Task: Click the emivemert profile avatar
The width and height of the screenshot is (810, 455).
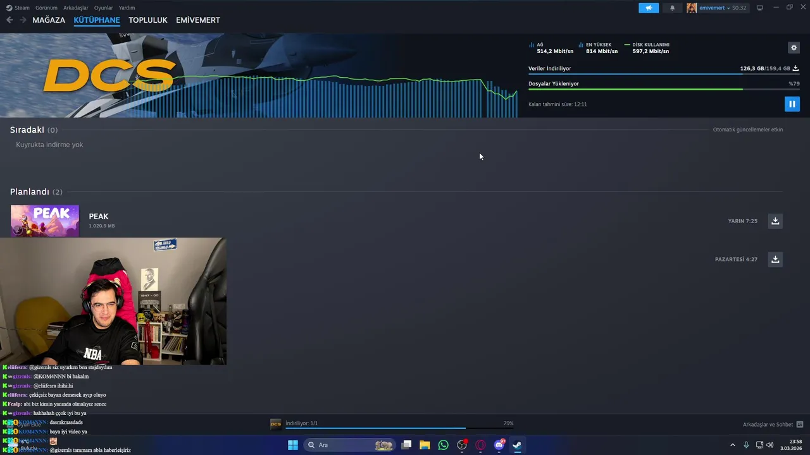Action: tap(692, 8)
